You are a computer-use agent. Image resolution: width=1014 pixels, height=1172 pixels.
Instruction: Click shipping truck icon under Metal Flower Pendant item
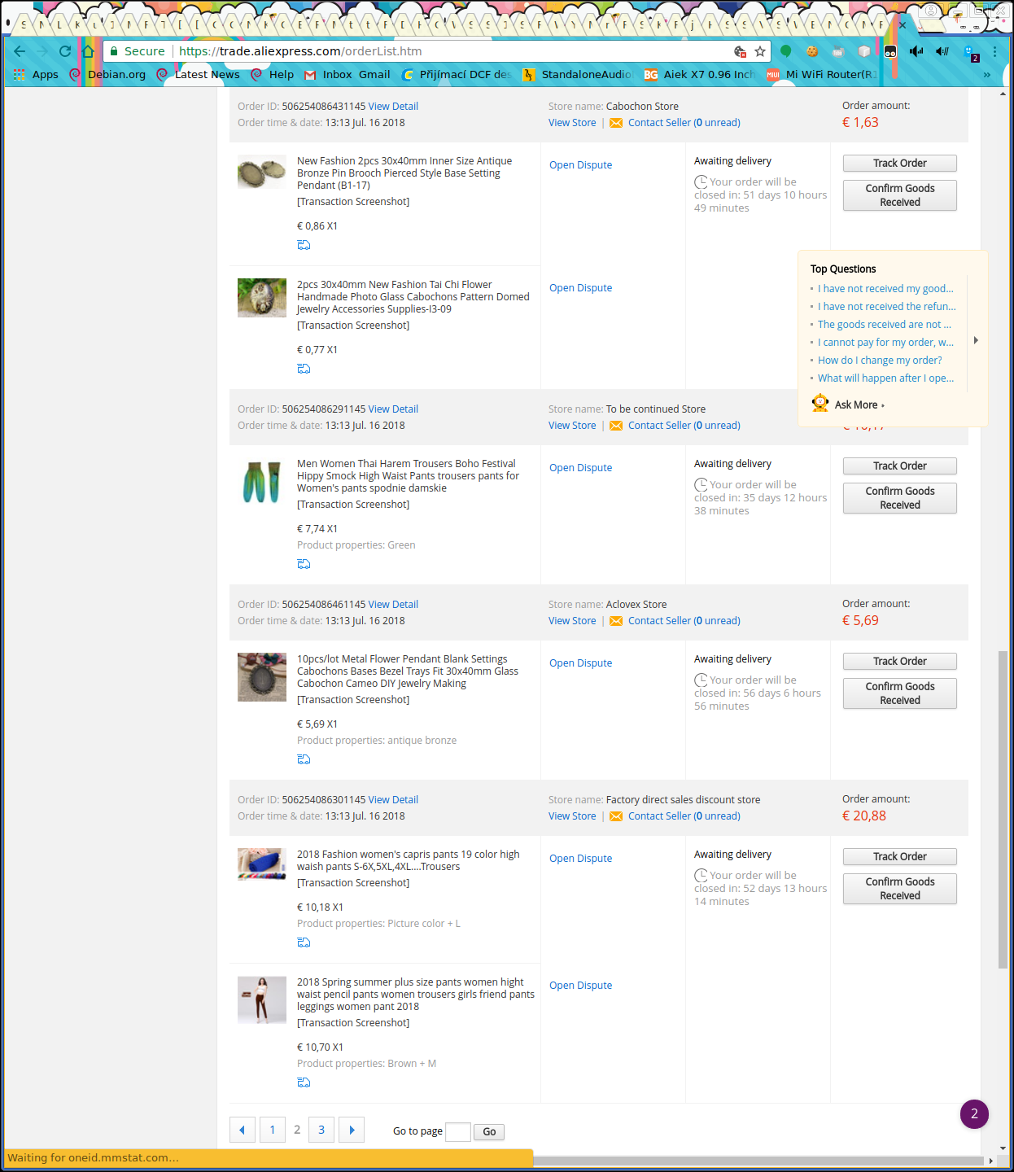tap(304, 759)
